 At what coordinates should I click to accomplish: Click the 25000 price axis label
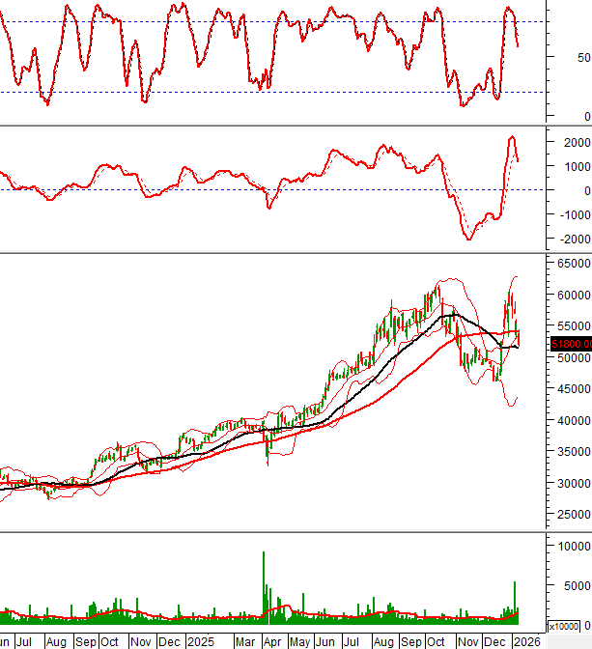point(570,517)
